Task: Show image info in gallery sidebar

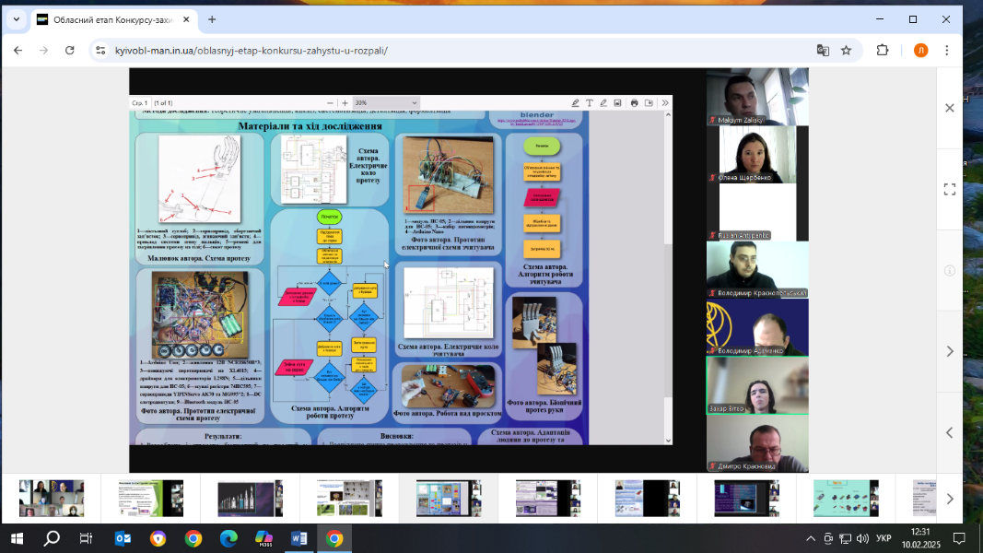Action: click(x=950, y=270)
